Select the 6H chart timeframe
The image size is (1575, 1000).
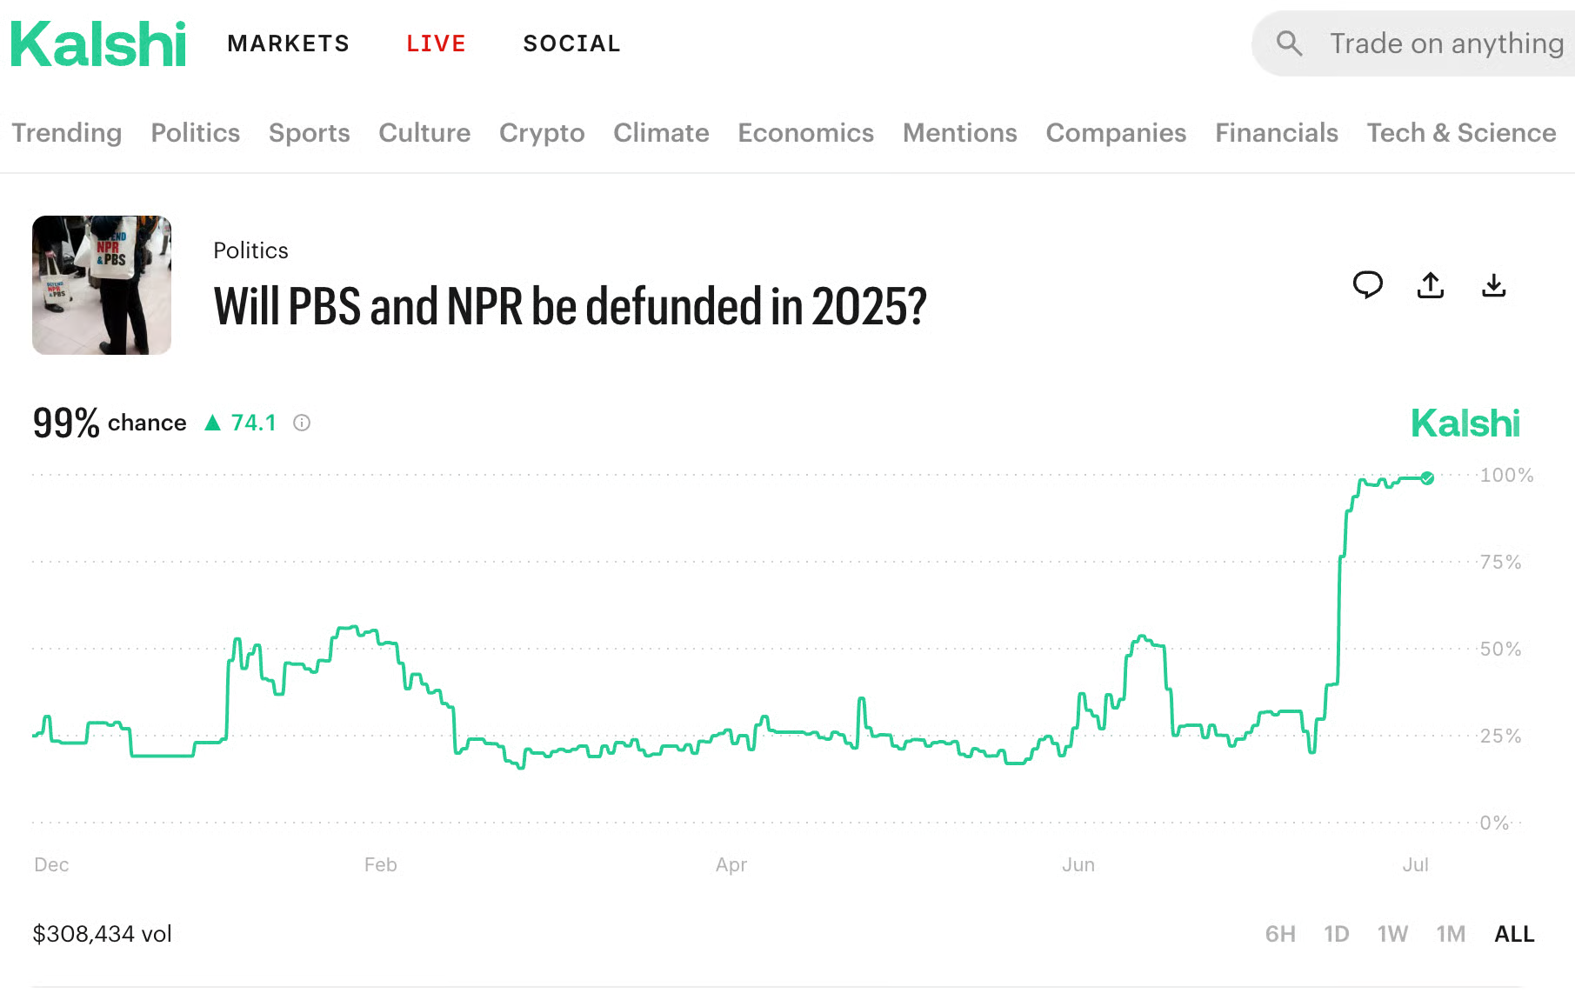(x=1280, y=934)
